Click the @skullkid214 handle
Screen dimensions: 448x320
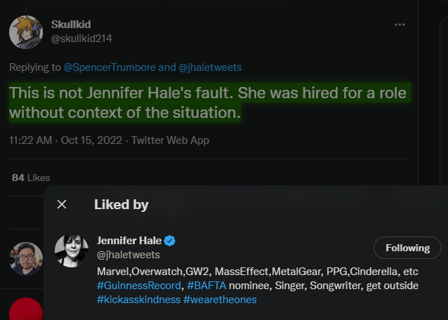coord(81,39)
